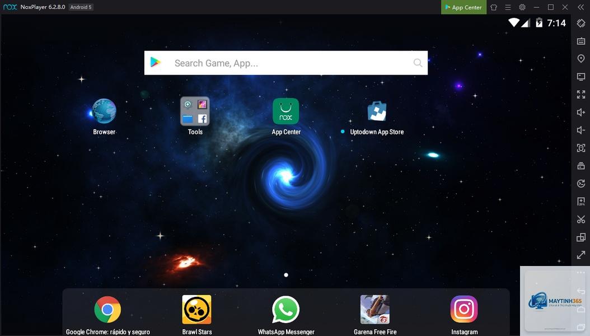
Task: Click the scissors screenshot tool
Action: (x=581, y=220)
